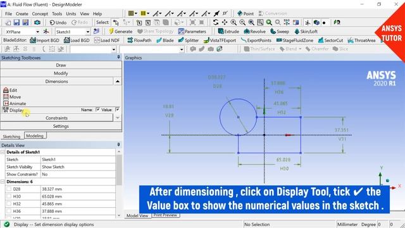Click the Pan view arrows icon
Screen dimensions: 405x228
coord(225,23)
